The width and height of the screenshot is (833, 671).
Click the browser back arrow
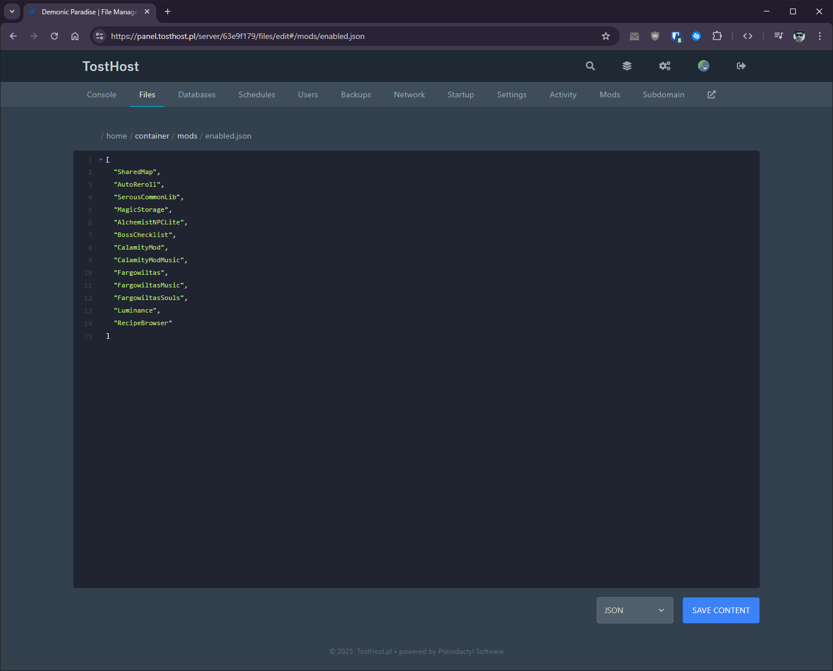[x=13, y=36]
